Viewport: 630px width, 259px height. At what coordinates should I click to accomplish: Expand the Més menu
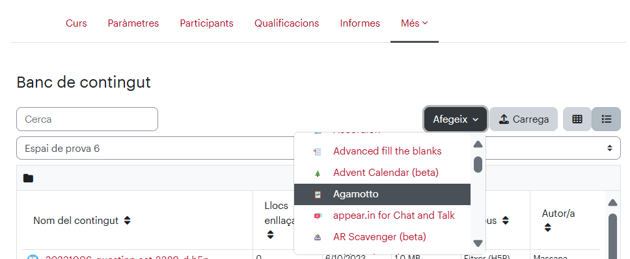(x=414, y=23)
